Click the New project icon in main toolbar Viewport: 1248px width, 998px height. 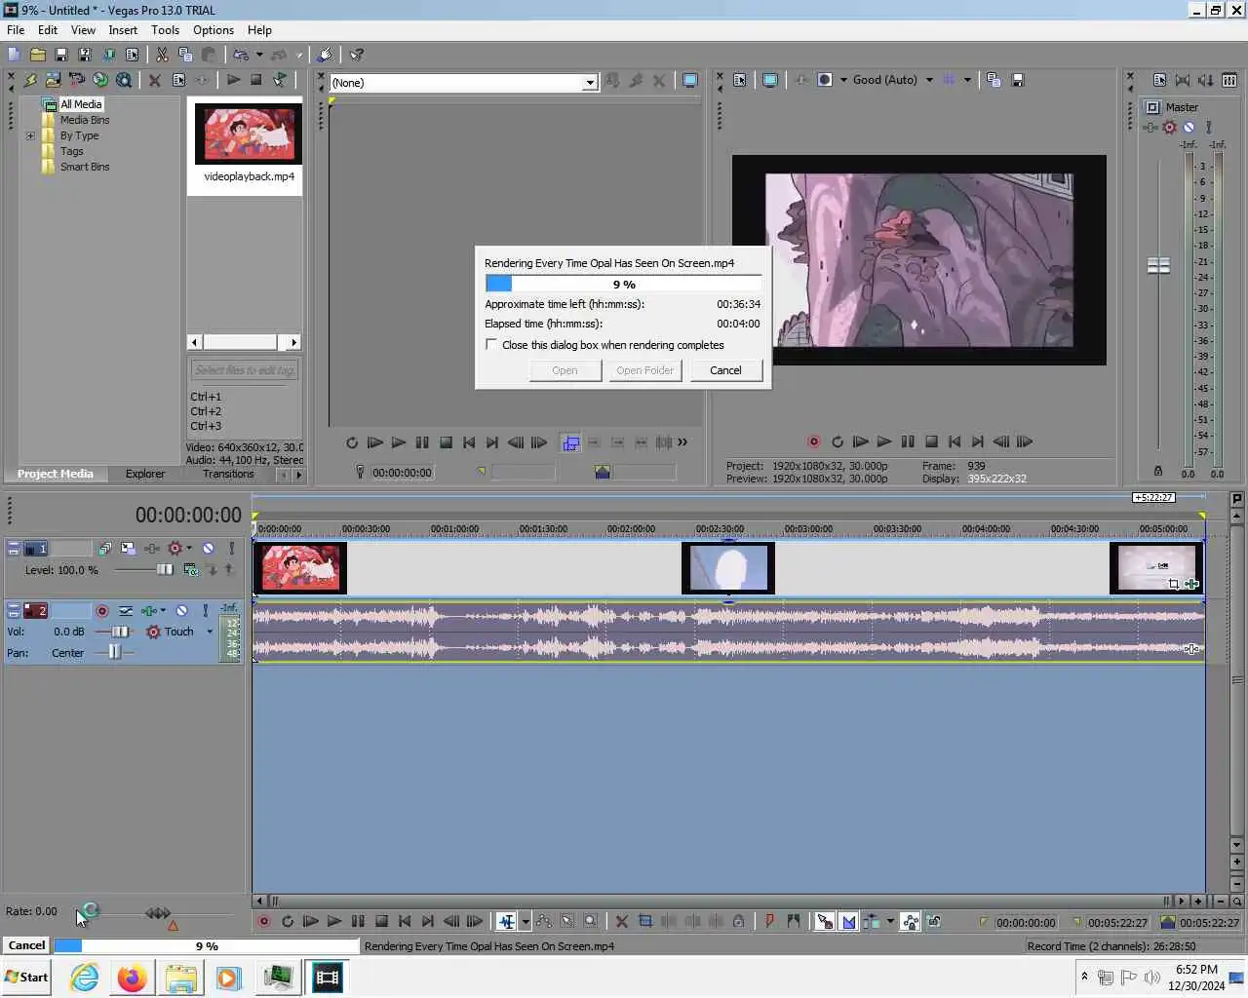14,55
